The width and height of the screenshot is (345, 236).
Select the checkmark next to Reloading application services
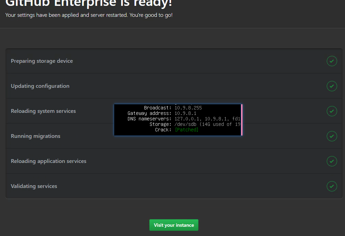tap(331, 161)
